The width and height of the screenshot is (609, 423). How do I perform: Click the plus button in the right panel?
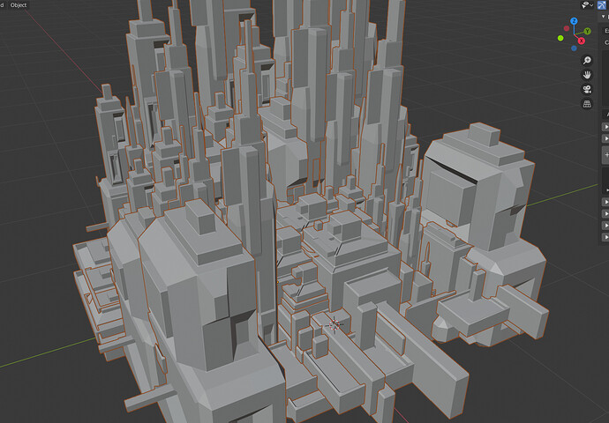coord(605,155)
